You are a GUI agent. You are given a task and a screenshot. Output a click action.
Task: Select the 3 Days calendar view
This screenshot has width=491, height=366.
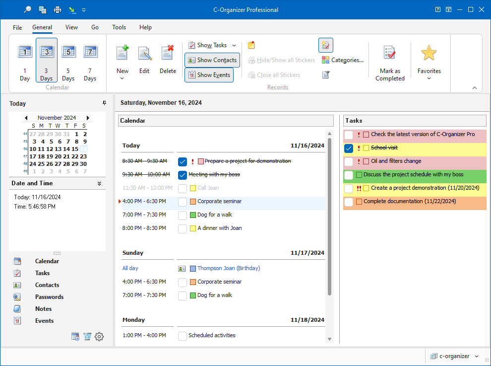46,60
